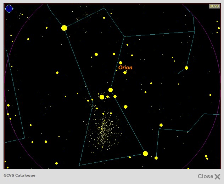Click the GCVS Catalogue caption text
This screenshot has width=224, height=184.
19,175
